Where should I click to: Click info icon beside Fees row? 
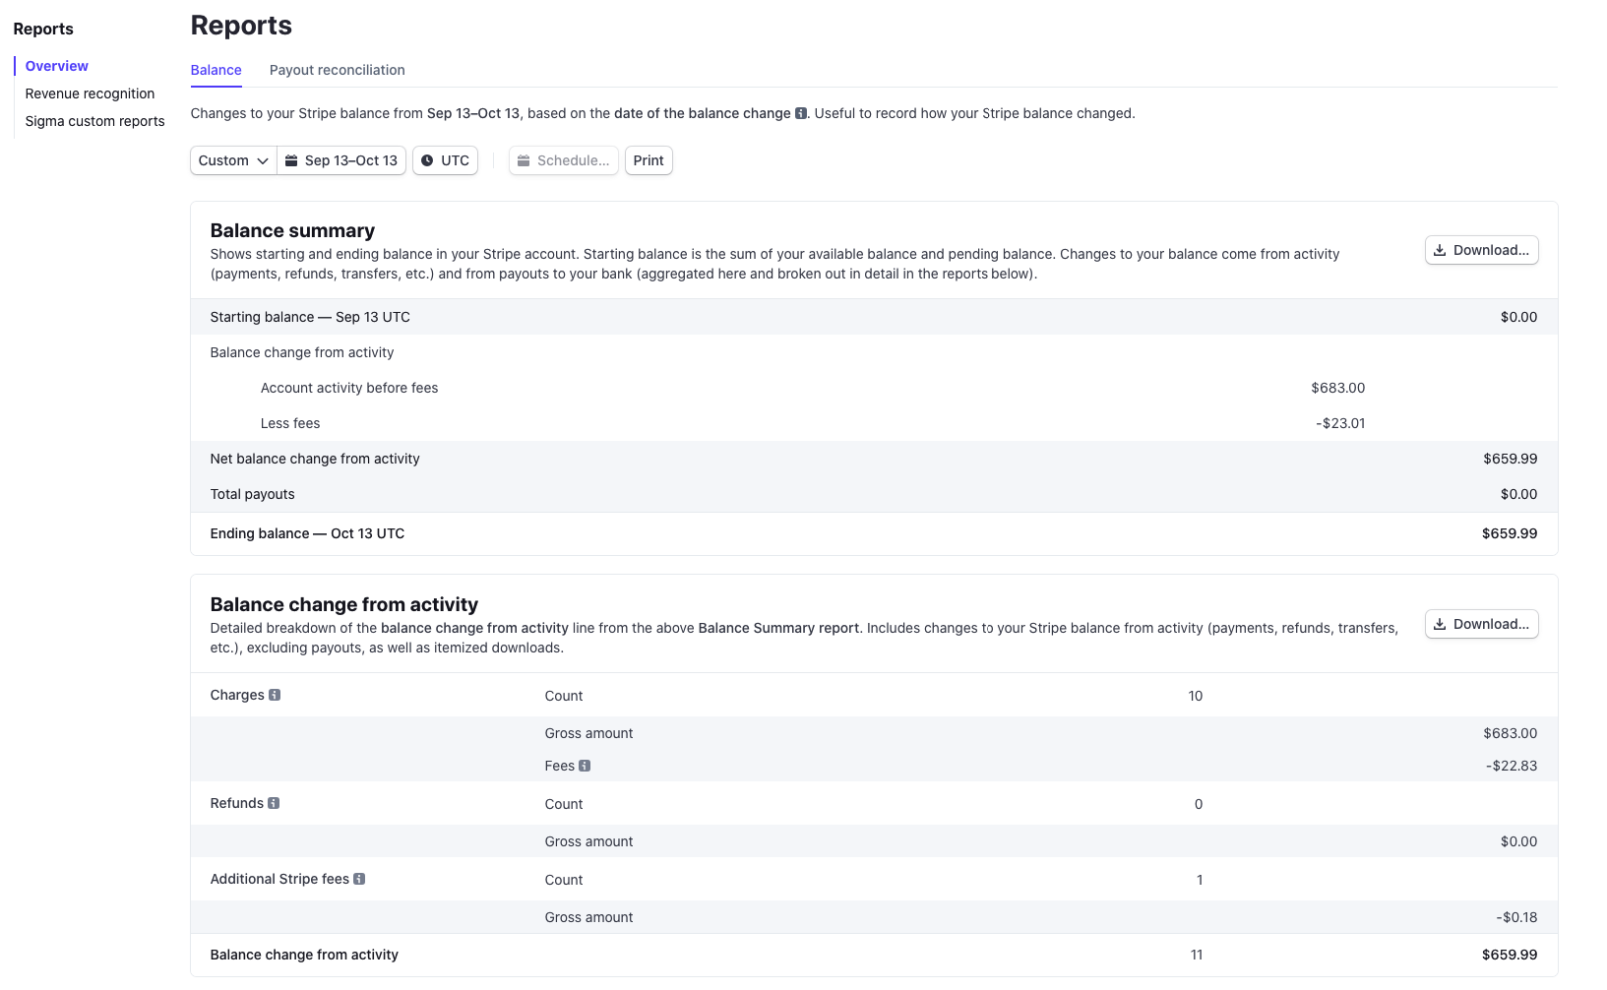[585, 766]
